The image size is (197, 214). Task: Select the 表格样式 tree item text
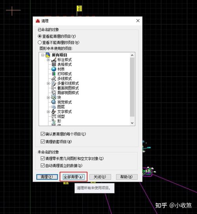[x=65, y=64]
